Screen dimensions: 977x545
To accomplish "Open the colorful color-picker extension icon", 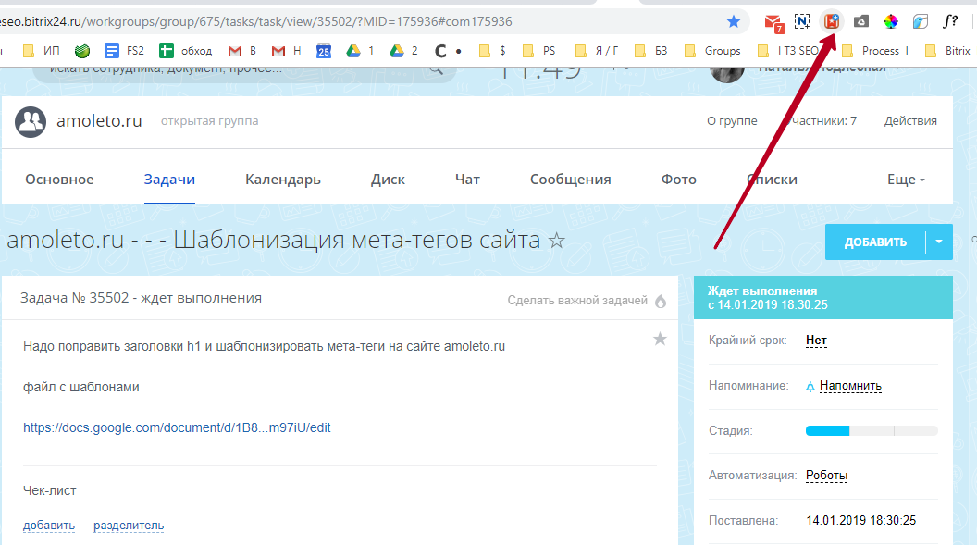I will (x=891, y=21).
